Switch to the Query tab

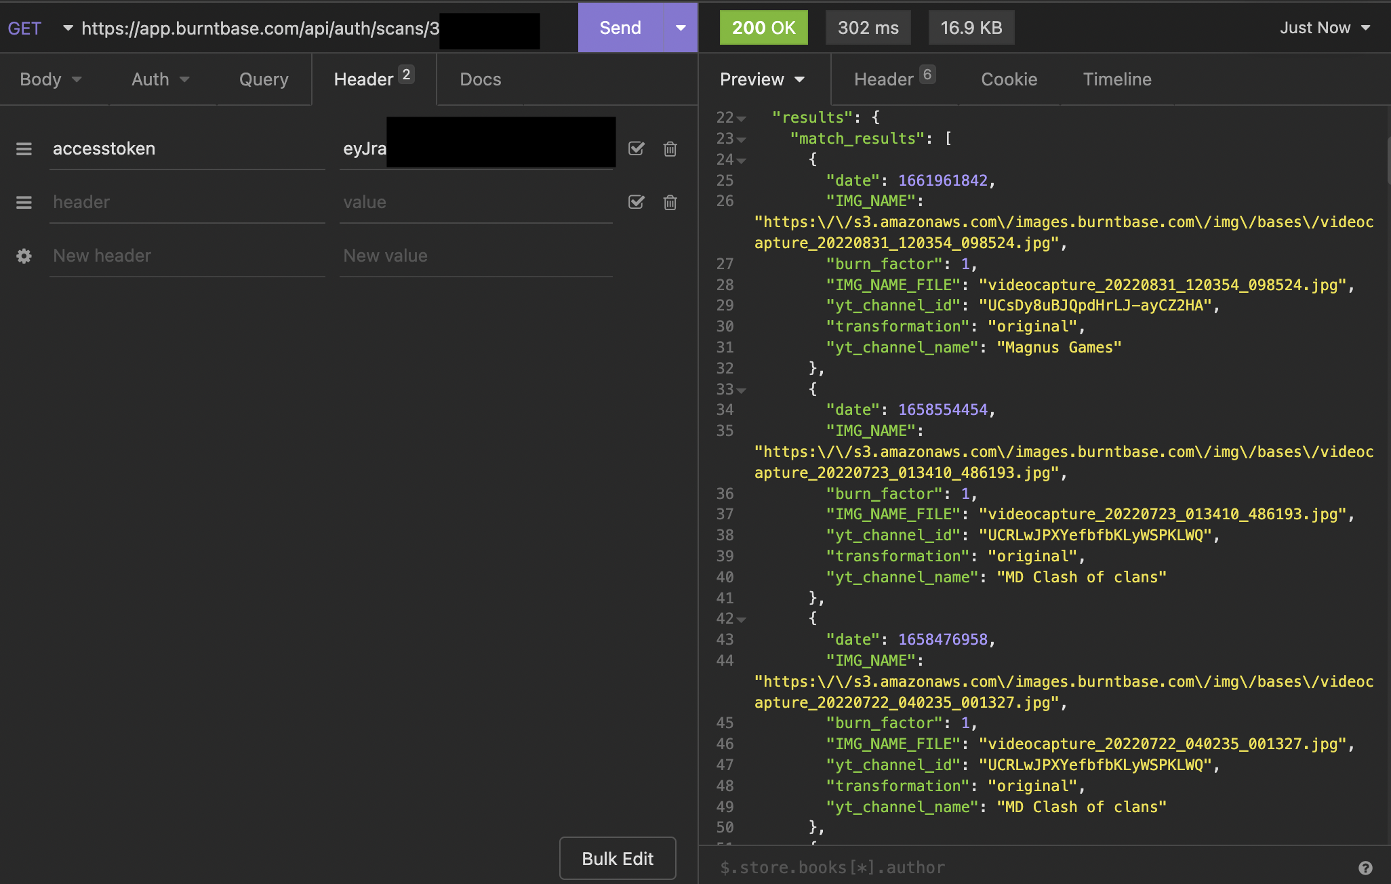264,80
